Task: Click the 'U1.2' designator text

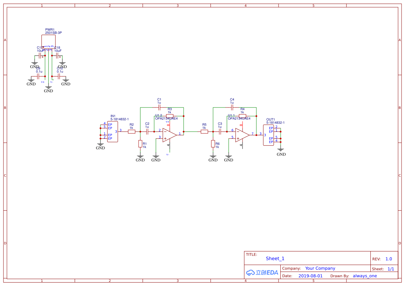Action: pos(159,115)
